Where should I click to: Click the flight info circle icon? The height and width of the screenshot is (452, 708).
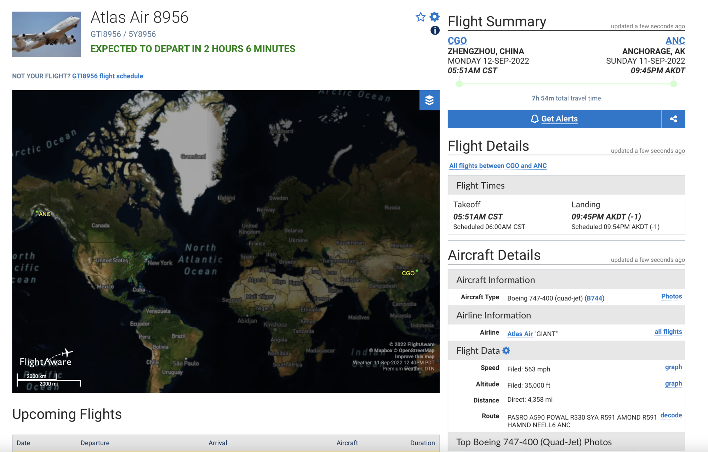435,30
